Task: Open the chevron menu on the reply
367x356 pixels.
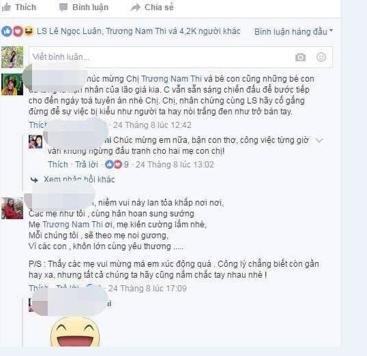Action: coord(319,140)
